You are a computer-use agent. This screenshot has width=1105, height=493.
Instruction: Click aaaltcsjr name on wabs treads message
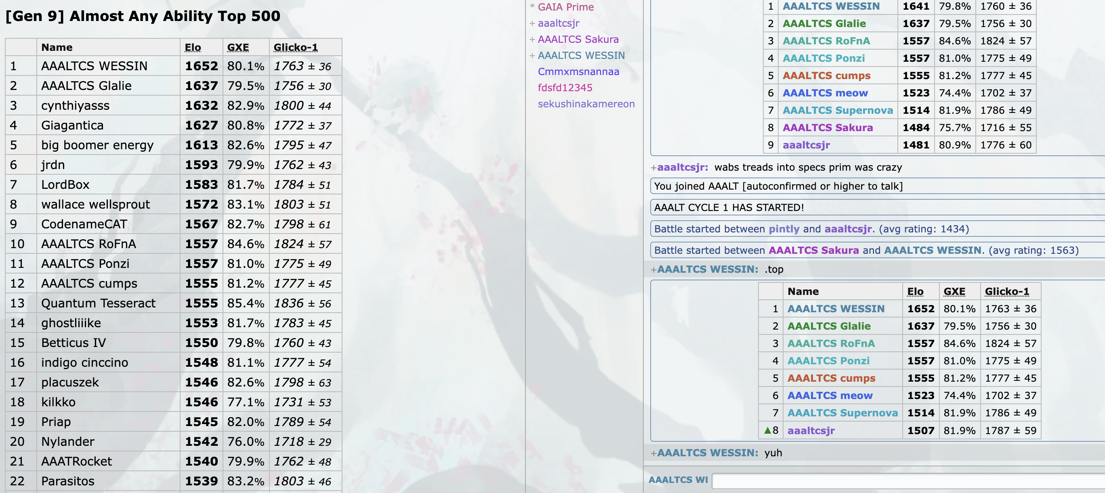coord(682,167)
